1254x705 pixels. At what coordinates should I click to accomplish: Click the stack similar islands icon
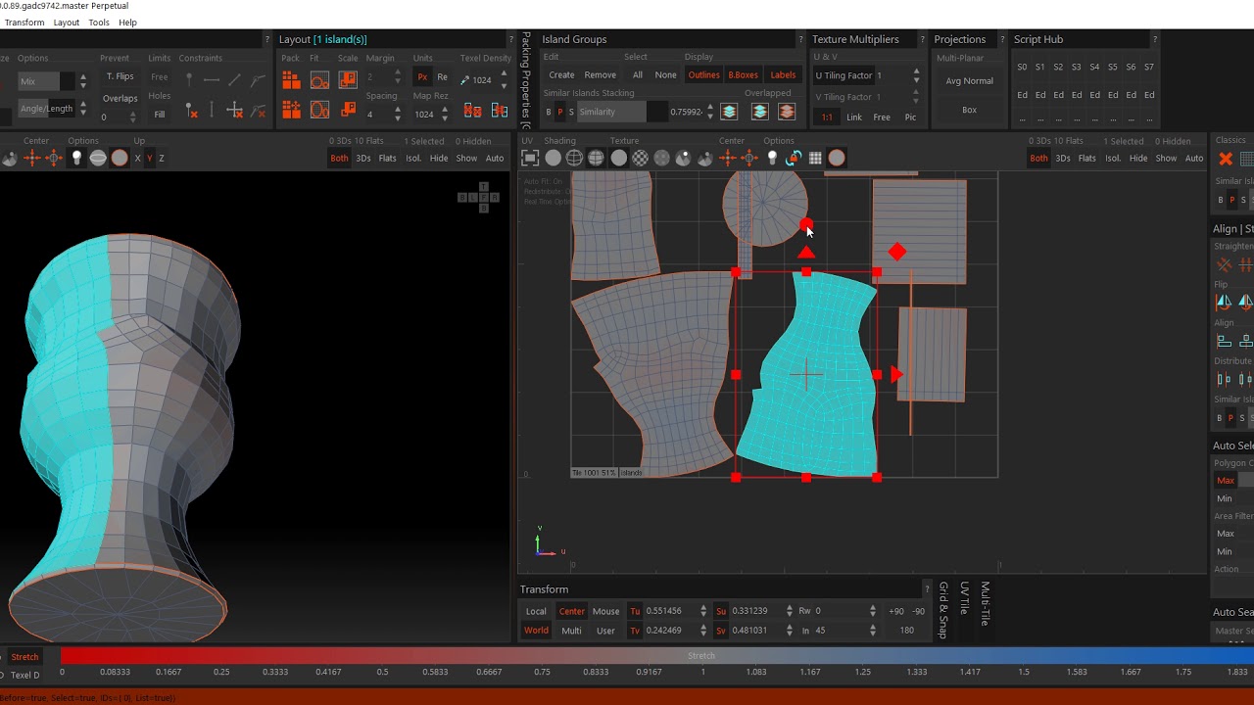729,112
